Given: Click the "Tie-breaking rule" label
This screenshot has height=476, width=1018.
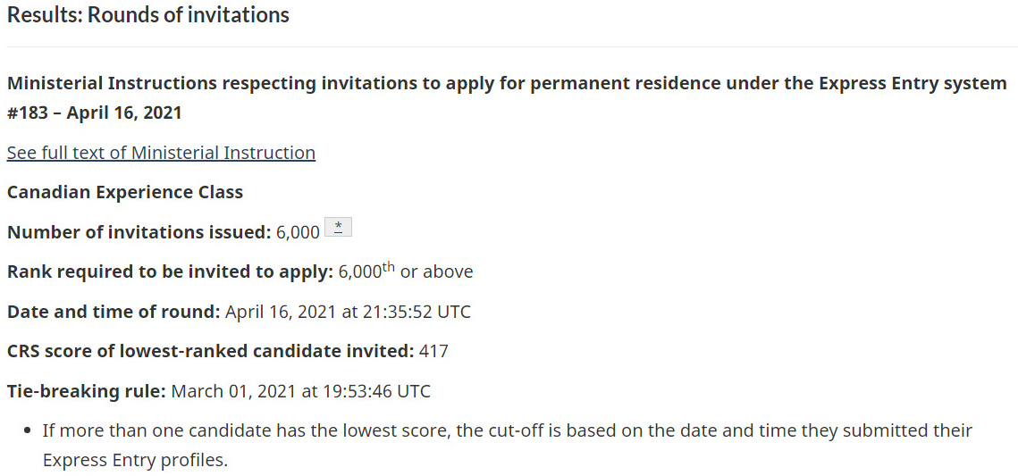Looking at the screenshot, I should pyautogui.click(x=87, y=391).
